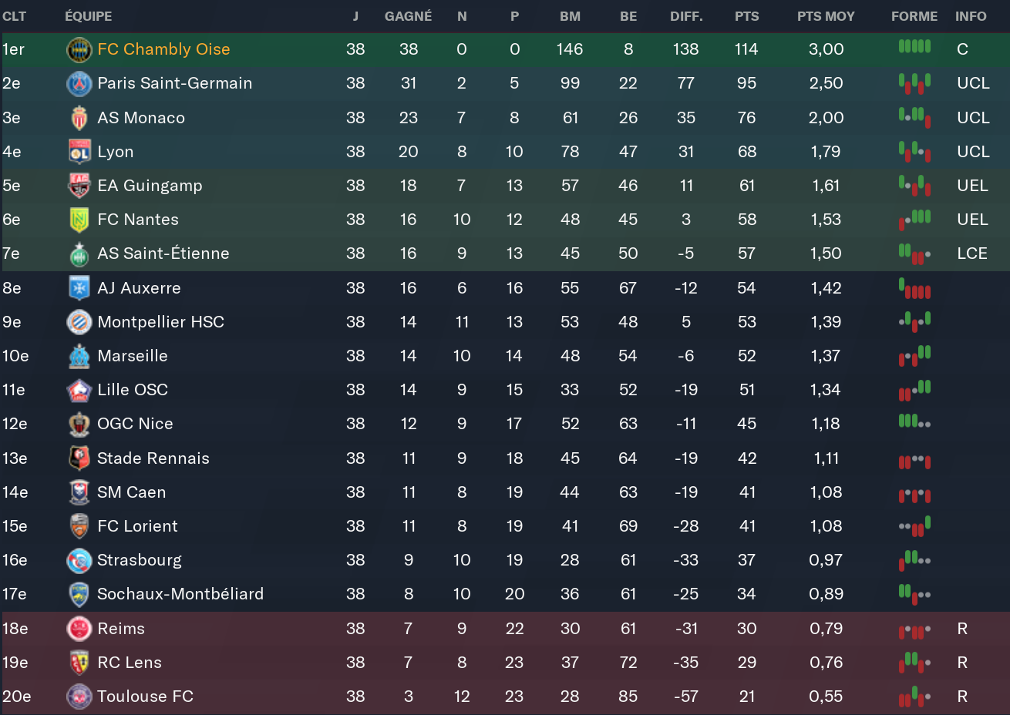The image size is (1010, 715).
Task: Sort by the GAGNÉ column header
Action: (408, 16)
